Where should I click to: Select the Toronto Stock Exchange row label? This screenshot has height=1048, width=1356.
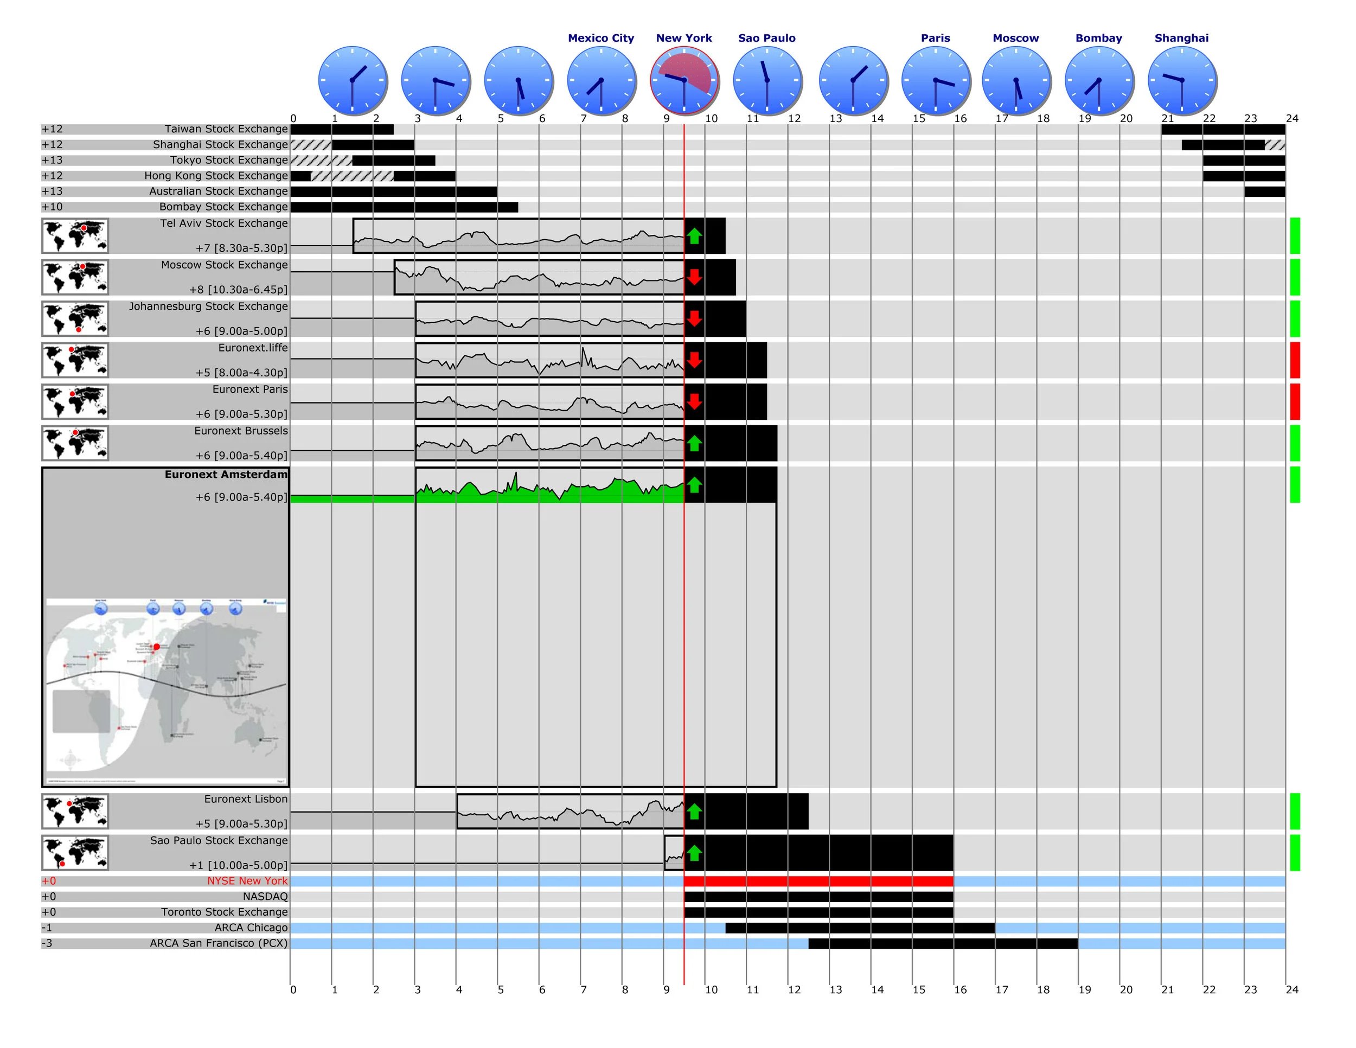(225, 912)
